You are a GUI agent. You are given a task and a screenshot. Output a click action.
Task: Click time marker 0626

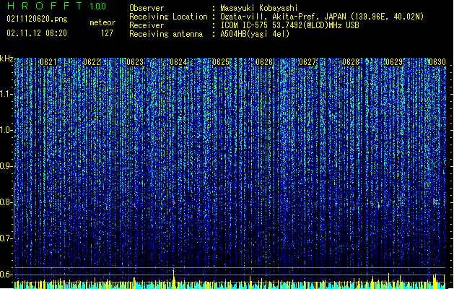point(264,62)
